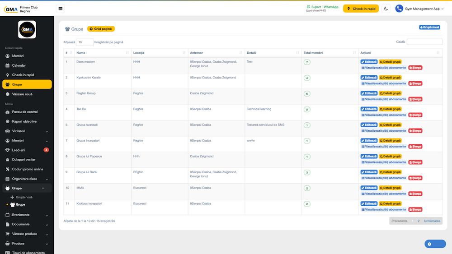Open the blue help chat widget

tap(435, 244)
